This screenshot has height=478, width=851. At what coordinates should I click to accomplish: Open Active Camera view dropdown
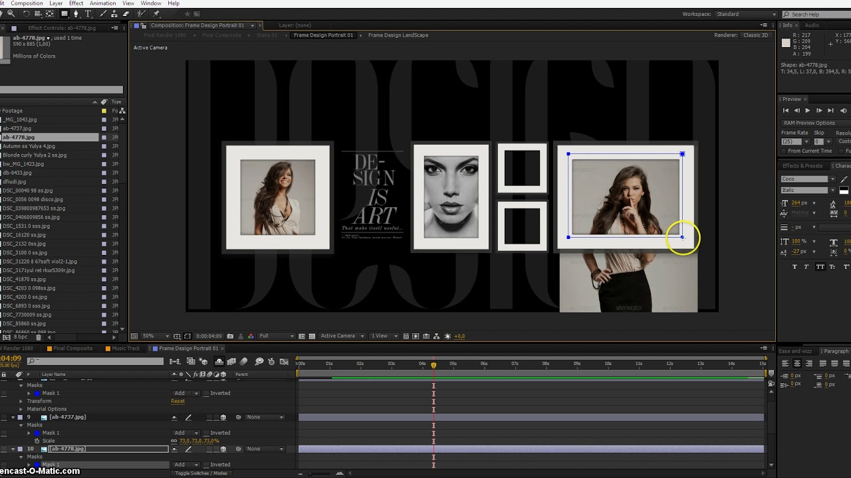click(343, 336)
